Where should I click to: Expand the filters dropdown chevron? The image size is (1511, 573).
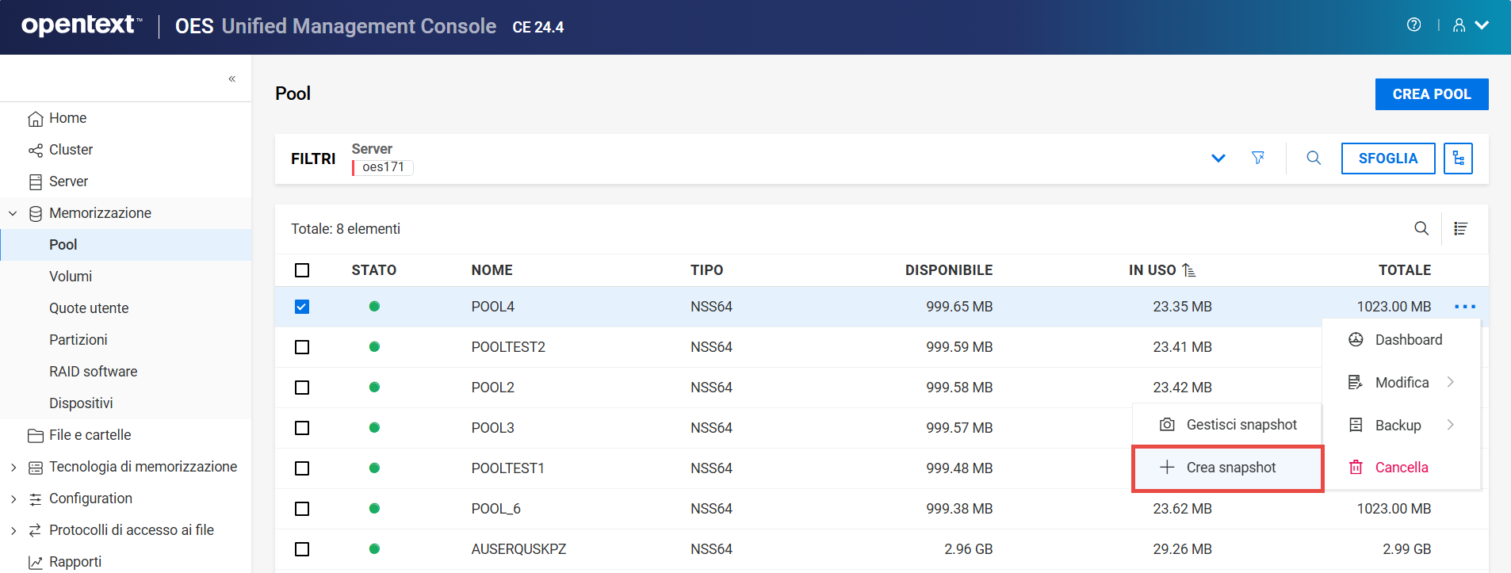click(1218, 159)
